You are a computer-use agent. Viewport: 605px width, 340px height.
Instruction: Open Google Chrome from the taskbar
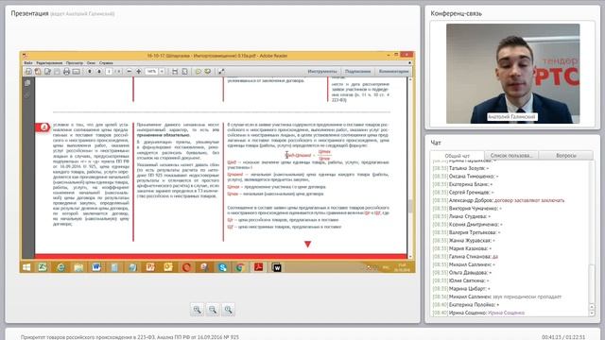240,267
